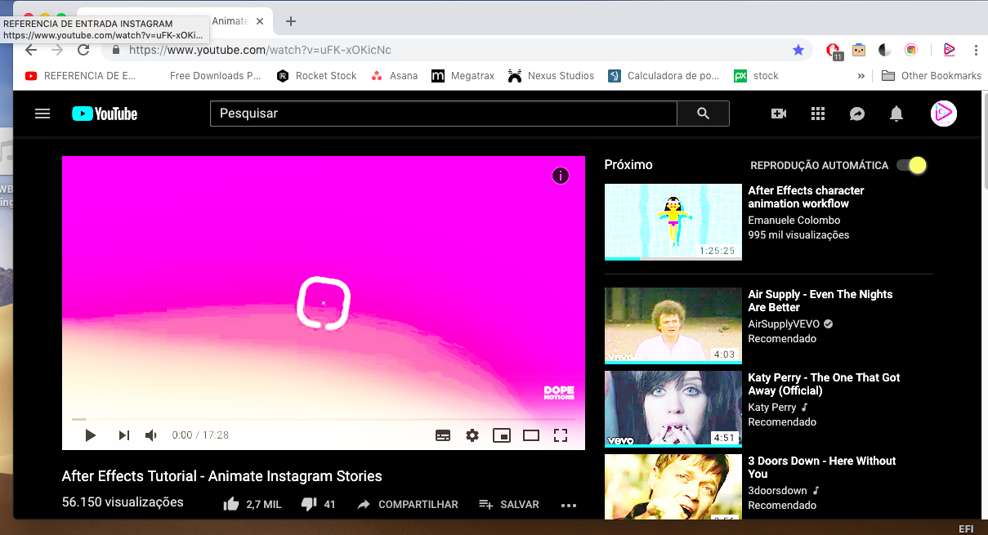Mute the video using the speaker icon
The width and height of the screenshot is (988, 535).
click(151, 435)
